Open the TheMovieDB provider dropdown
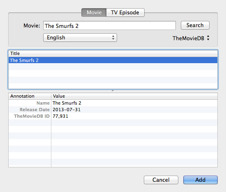The width and height of the screenshot is (226, 192). [191, 38]
